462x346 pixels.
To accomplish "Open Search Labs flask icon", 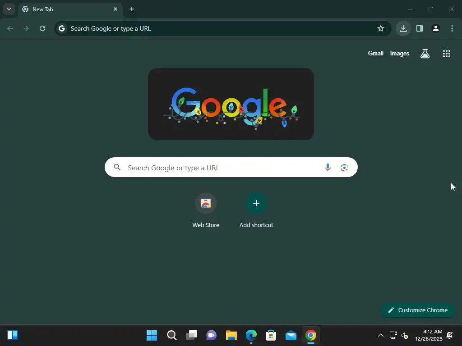I will 425,54.
